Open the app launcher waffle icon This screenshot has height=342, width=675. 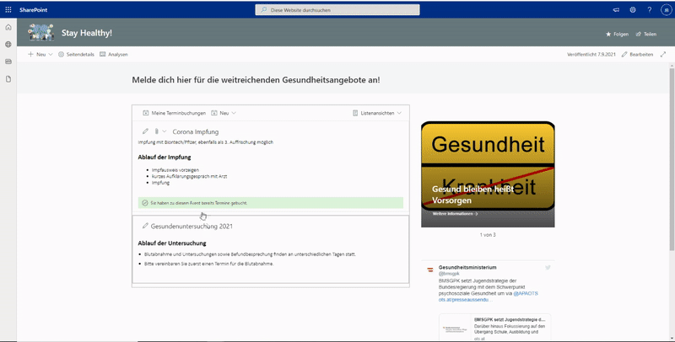click(8, 9)
